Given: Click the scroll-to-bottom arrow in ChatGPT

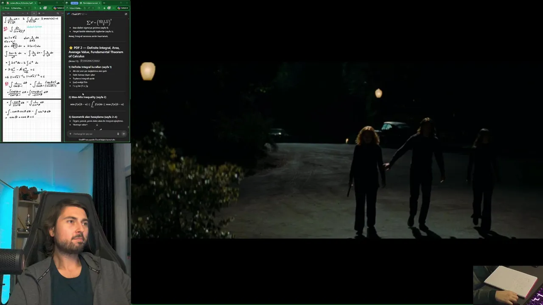Looking at the screenshot, I should click(97, 125).
